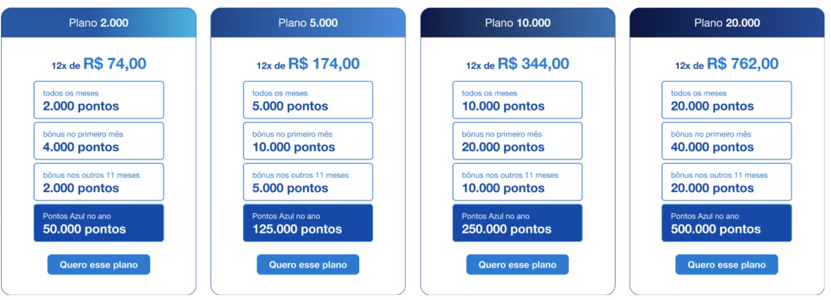Select 10.000 pontos 'outros 11 meses' bonus box
Viewport: 831px width, 300px height.
[517, 182]
